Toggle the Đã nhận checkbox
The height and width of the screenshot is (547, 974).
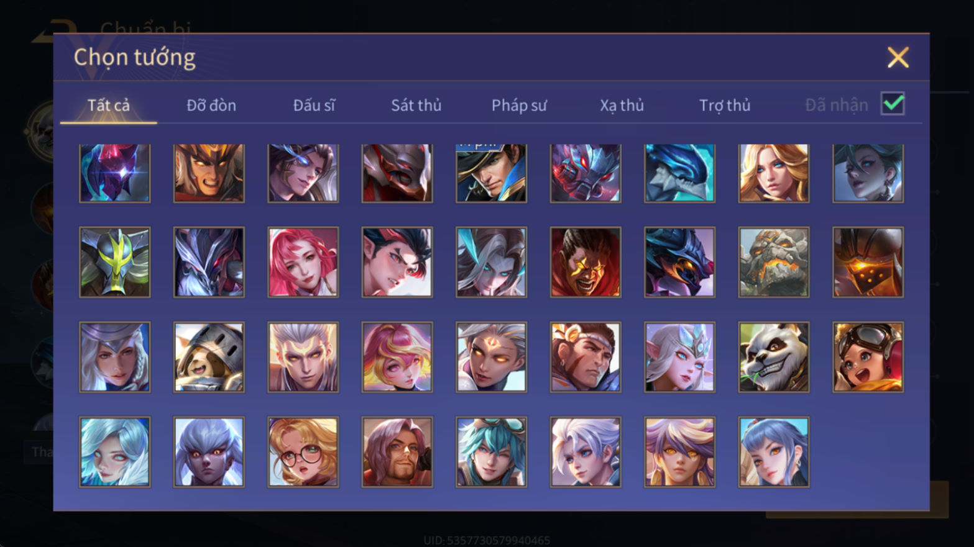tap(893, 104)
